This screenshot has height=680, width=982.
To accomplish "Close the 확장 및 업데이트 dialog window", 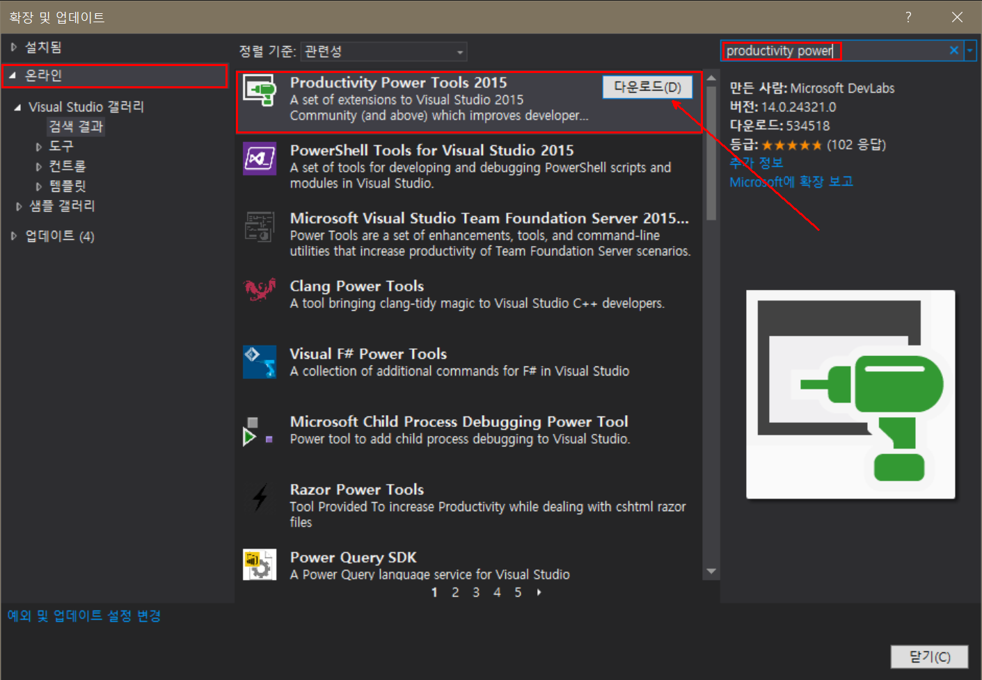I will 957,17.
